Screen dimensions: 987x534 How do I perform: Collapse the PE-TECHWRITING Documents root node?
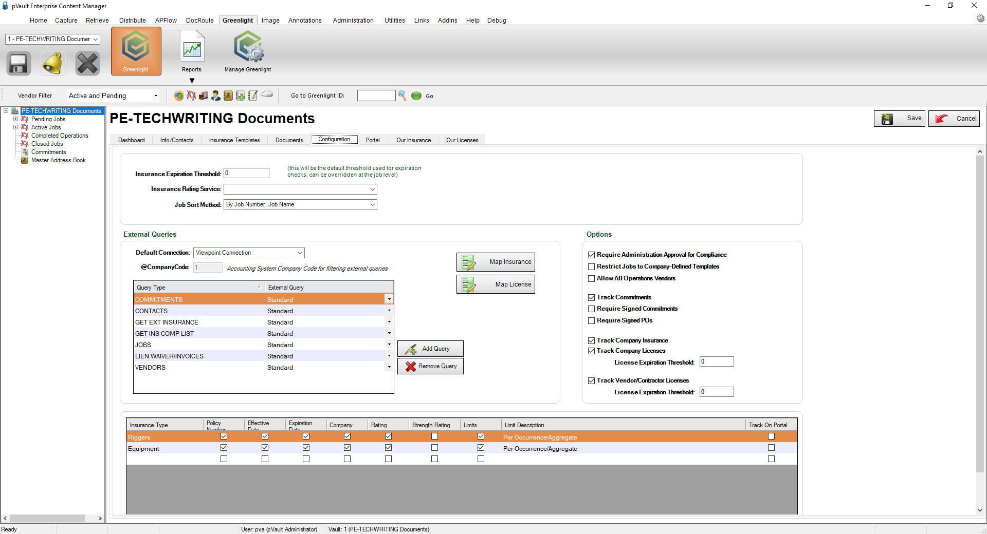coord(6,111)
